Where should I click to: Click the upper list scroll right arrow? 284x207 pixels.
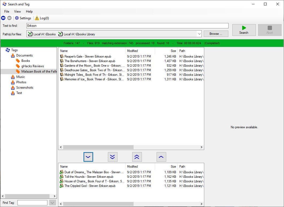pos(201,147)
